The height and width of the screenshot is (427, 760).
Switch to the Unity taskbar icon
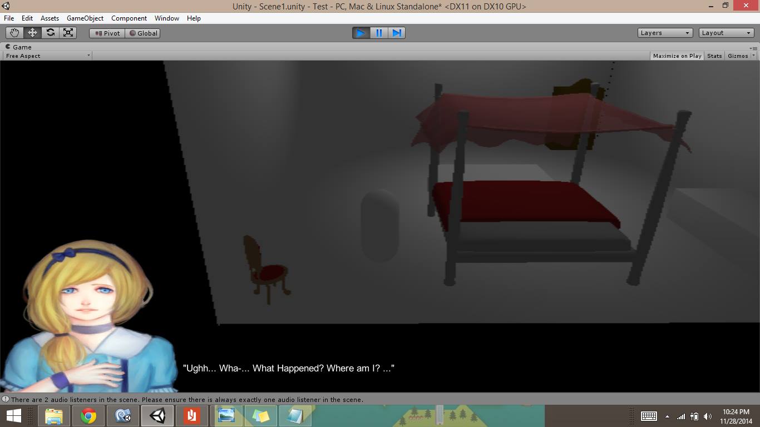[157, 416]
